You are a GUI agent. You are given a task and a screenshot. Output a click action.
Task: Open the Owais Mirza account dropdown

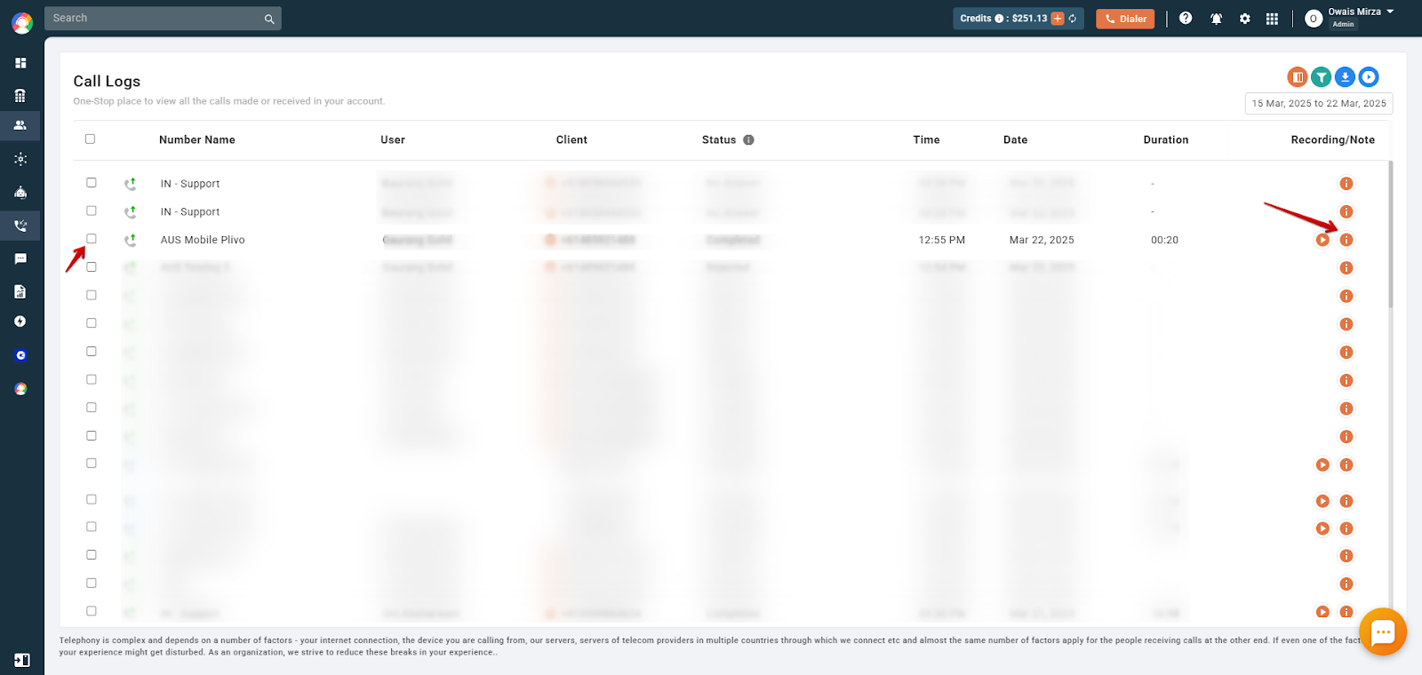[1361, 18]
